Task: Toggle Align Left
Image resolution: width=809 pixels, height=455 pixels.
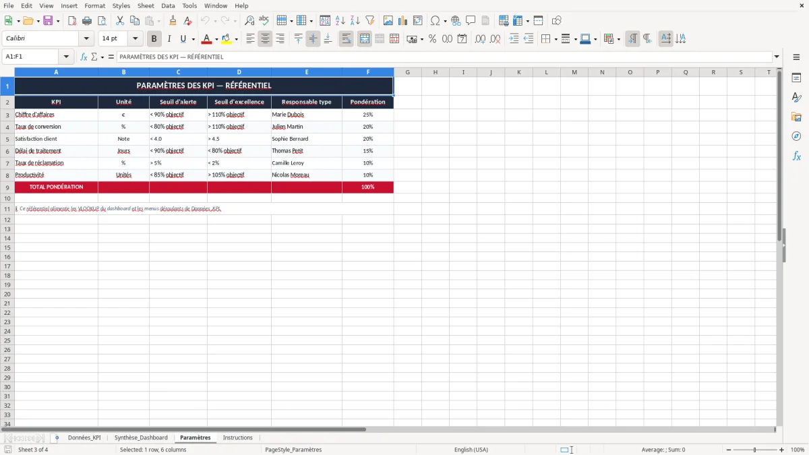Action: click(250, 39)
